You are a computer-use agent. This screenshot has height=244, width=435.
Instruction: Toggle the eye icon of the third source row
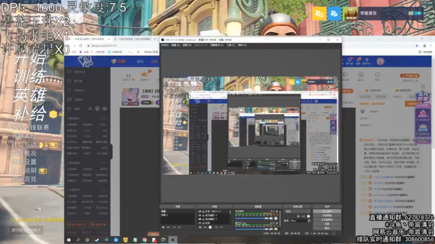pyautogui.click(x=200, y=219)
